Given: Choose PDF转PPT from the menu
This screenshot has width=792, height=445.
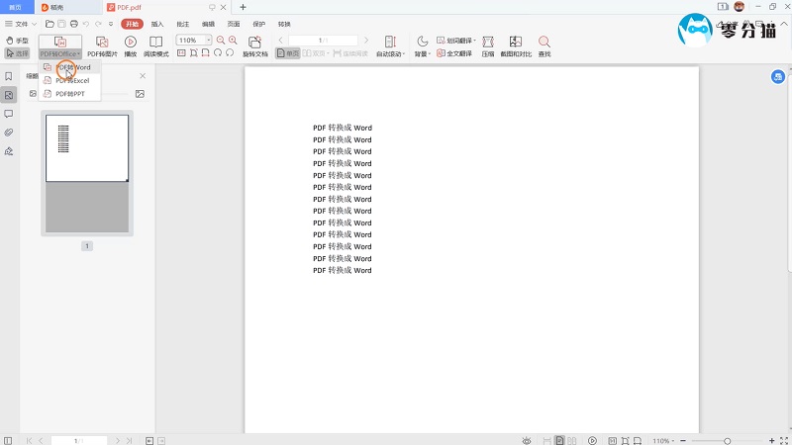Looking at the screenshot, I should click(69, 94).
